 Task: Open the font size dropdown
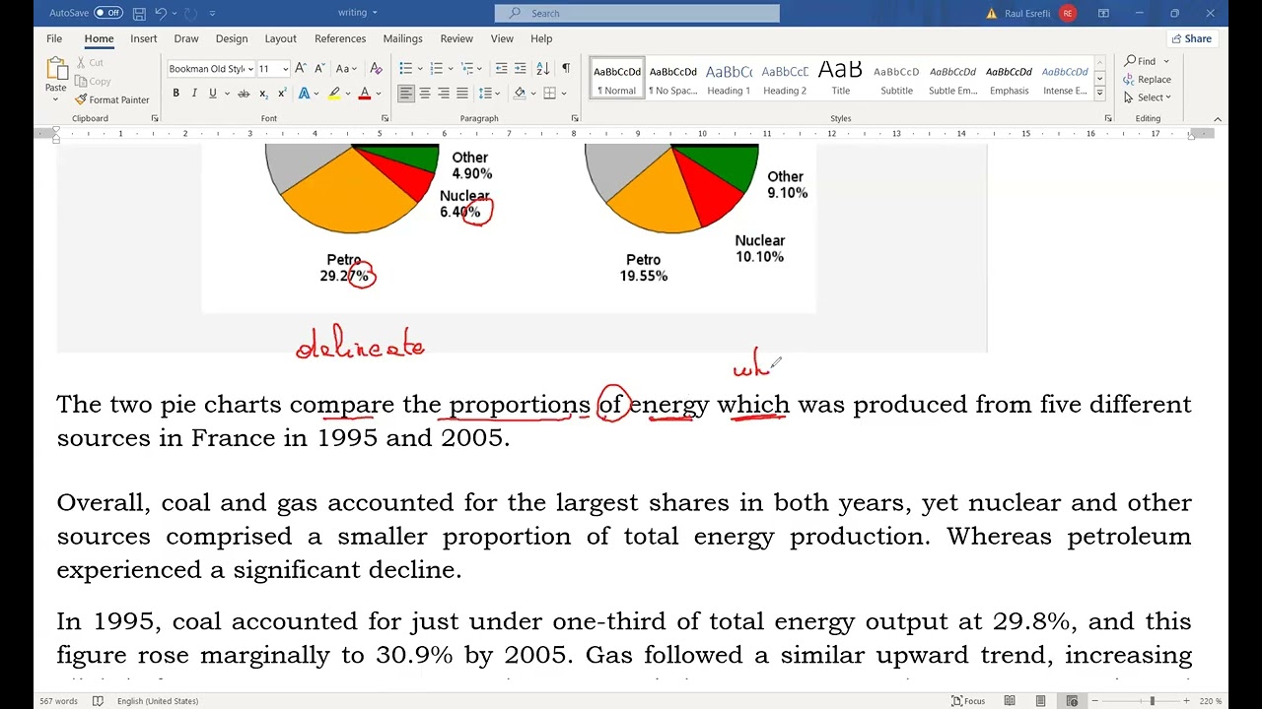pyautogui.click(x=285, y=69)
